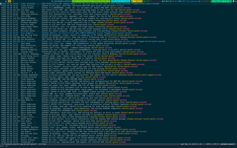Click the green Disk nvme read/write status block
The width and height of the screenshot is (237, 148).
[x=91, y=1]
